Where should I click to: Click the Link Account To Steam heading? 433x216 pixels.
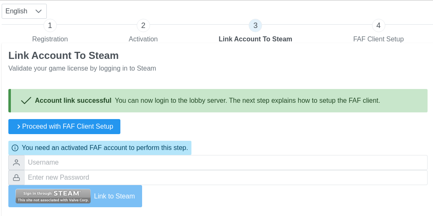point(64,56)
